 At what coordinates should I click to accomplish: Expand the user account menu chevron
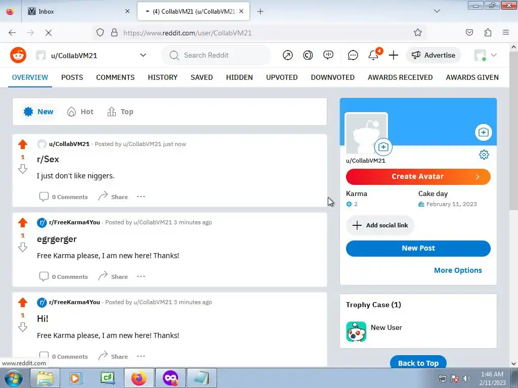coord(494,55)
